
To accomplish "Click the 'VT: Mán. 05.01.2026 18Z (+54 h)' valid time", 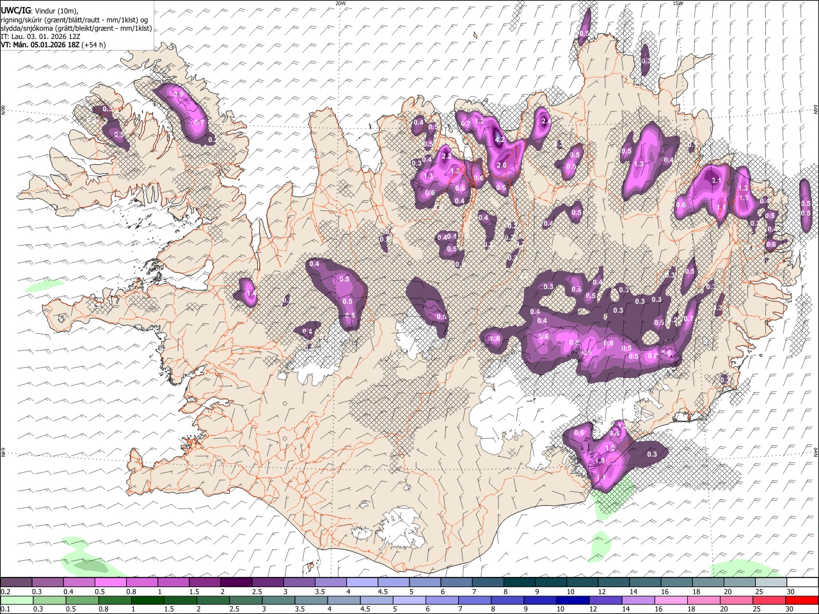I will tap(53, 45).
